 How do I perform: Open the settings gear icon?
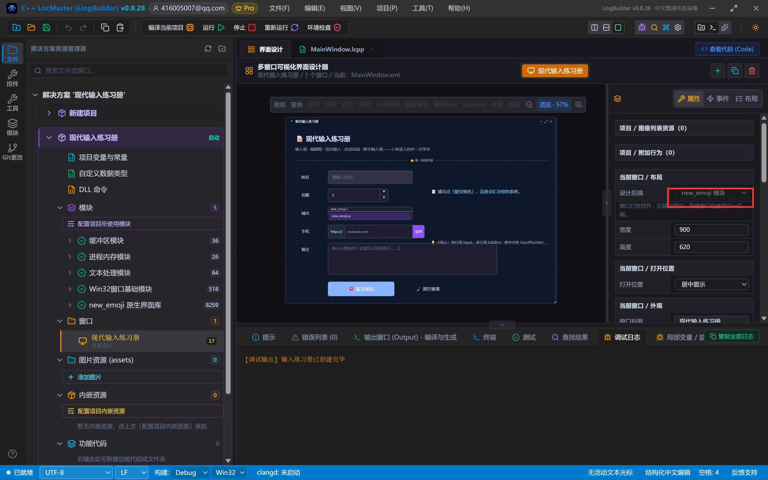point(678,28)
